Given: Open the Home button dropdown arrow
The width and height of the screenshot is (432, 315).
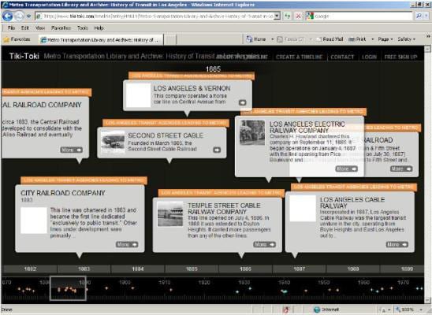Looking at the screenshot, I should pyautogui.click(x=273, y=39).
